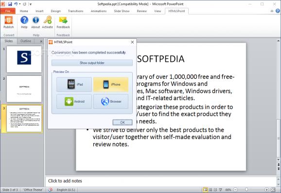Click the Save icon in quick access toolbar
The image size is (281, 193).
click(x=10, y=4)
